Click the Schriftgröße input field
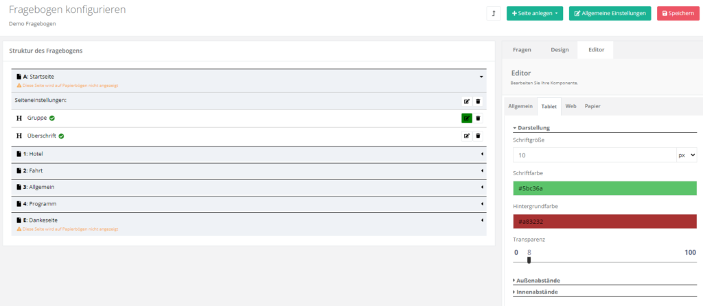The image size is (703, 306). click(594, 155)
